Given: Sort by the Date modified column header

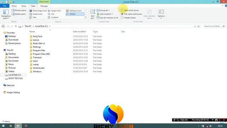Looking at the screenshot, I should coord(79,32).
